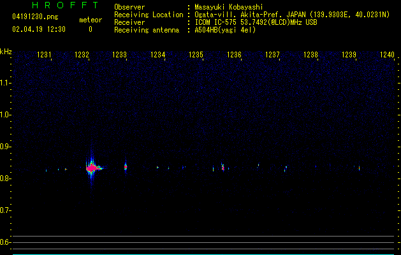Click the 1232 time axis label
The width and height of the screenshot is (401, 255).
[82, 55]
